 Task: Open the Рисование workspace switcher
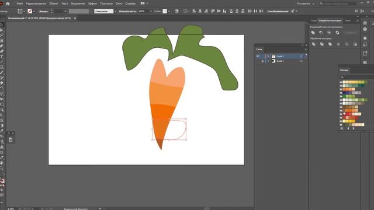(x=306, y=3)
